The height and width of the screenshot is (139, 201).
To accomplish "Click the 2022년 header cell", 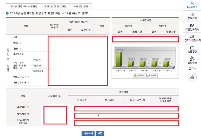I will pos(162,26).
